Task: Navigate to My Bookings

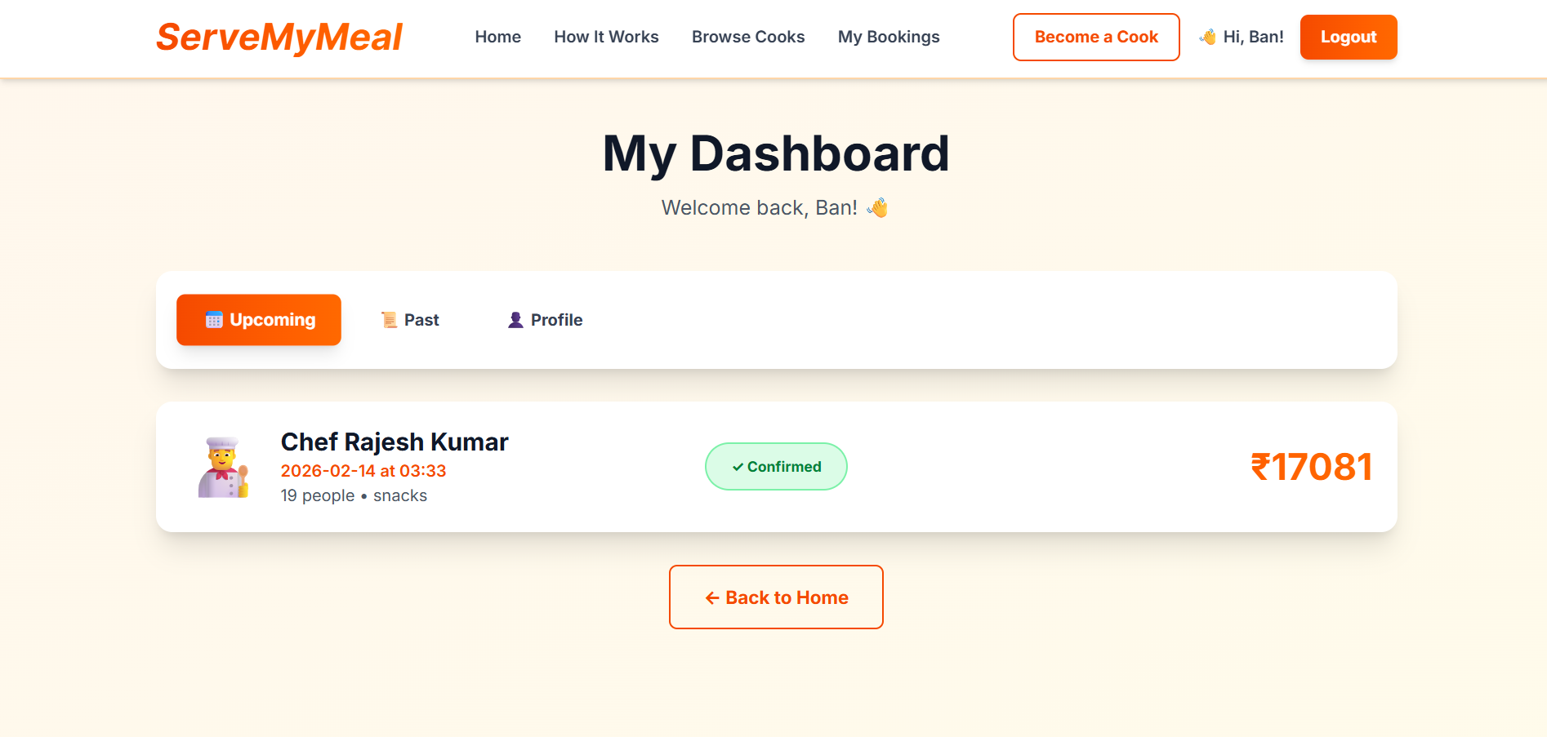Action: pos(888,37)
